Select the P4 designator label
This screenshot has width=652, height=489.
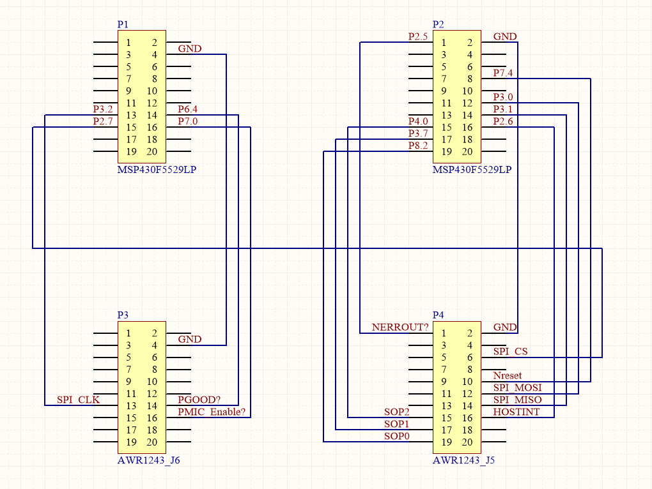click(x=438, y=315)
